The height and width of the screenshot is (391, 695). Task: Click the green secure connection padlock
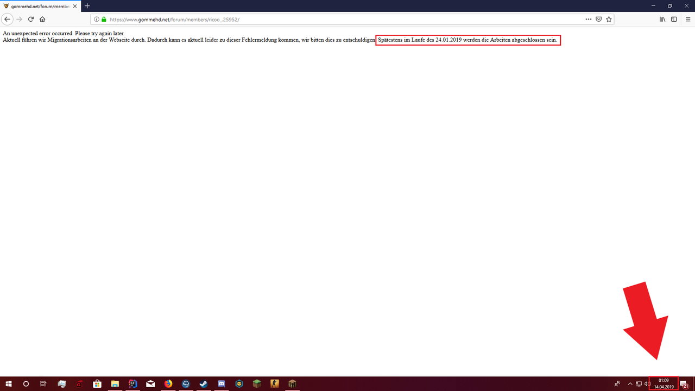(104, 19)
